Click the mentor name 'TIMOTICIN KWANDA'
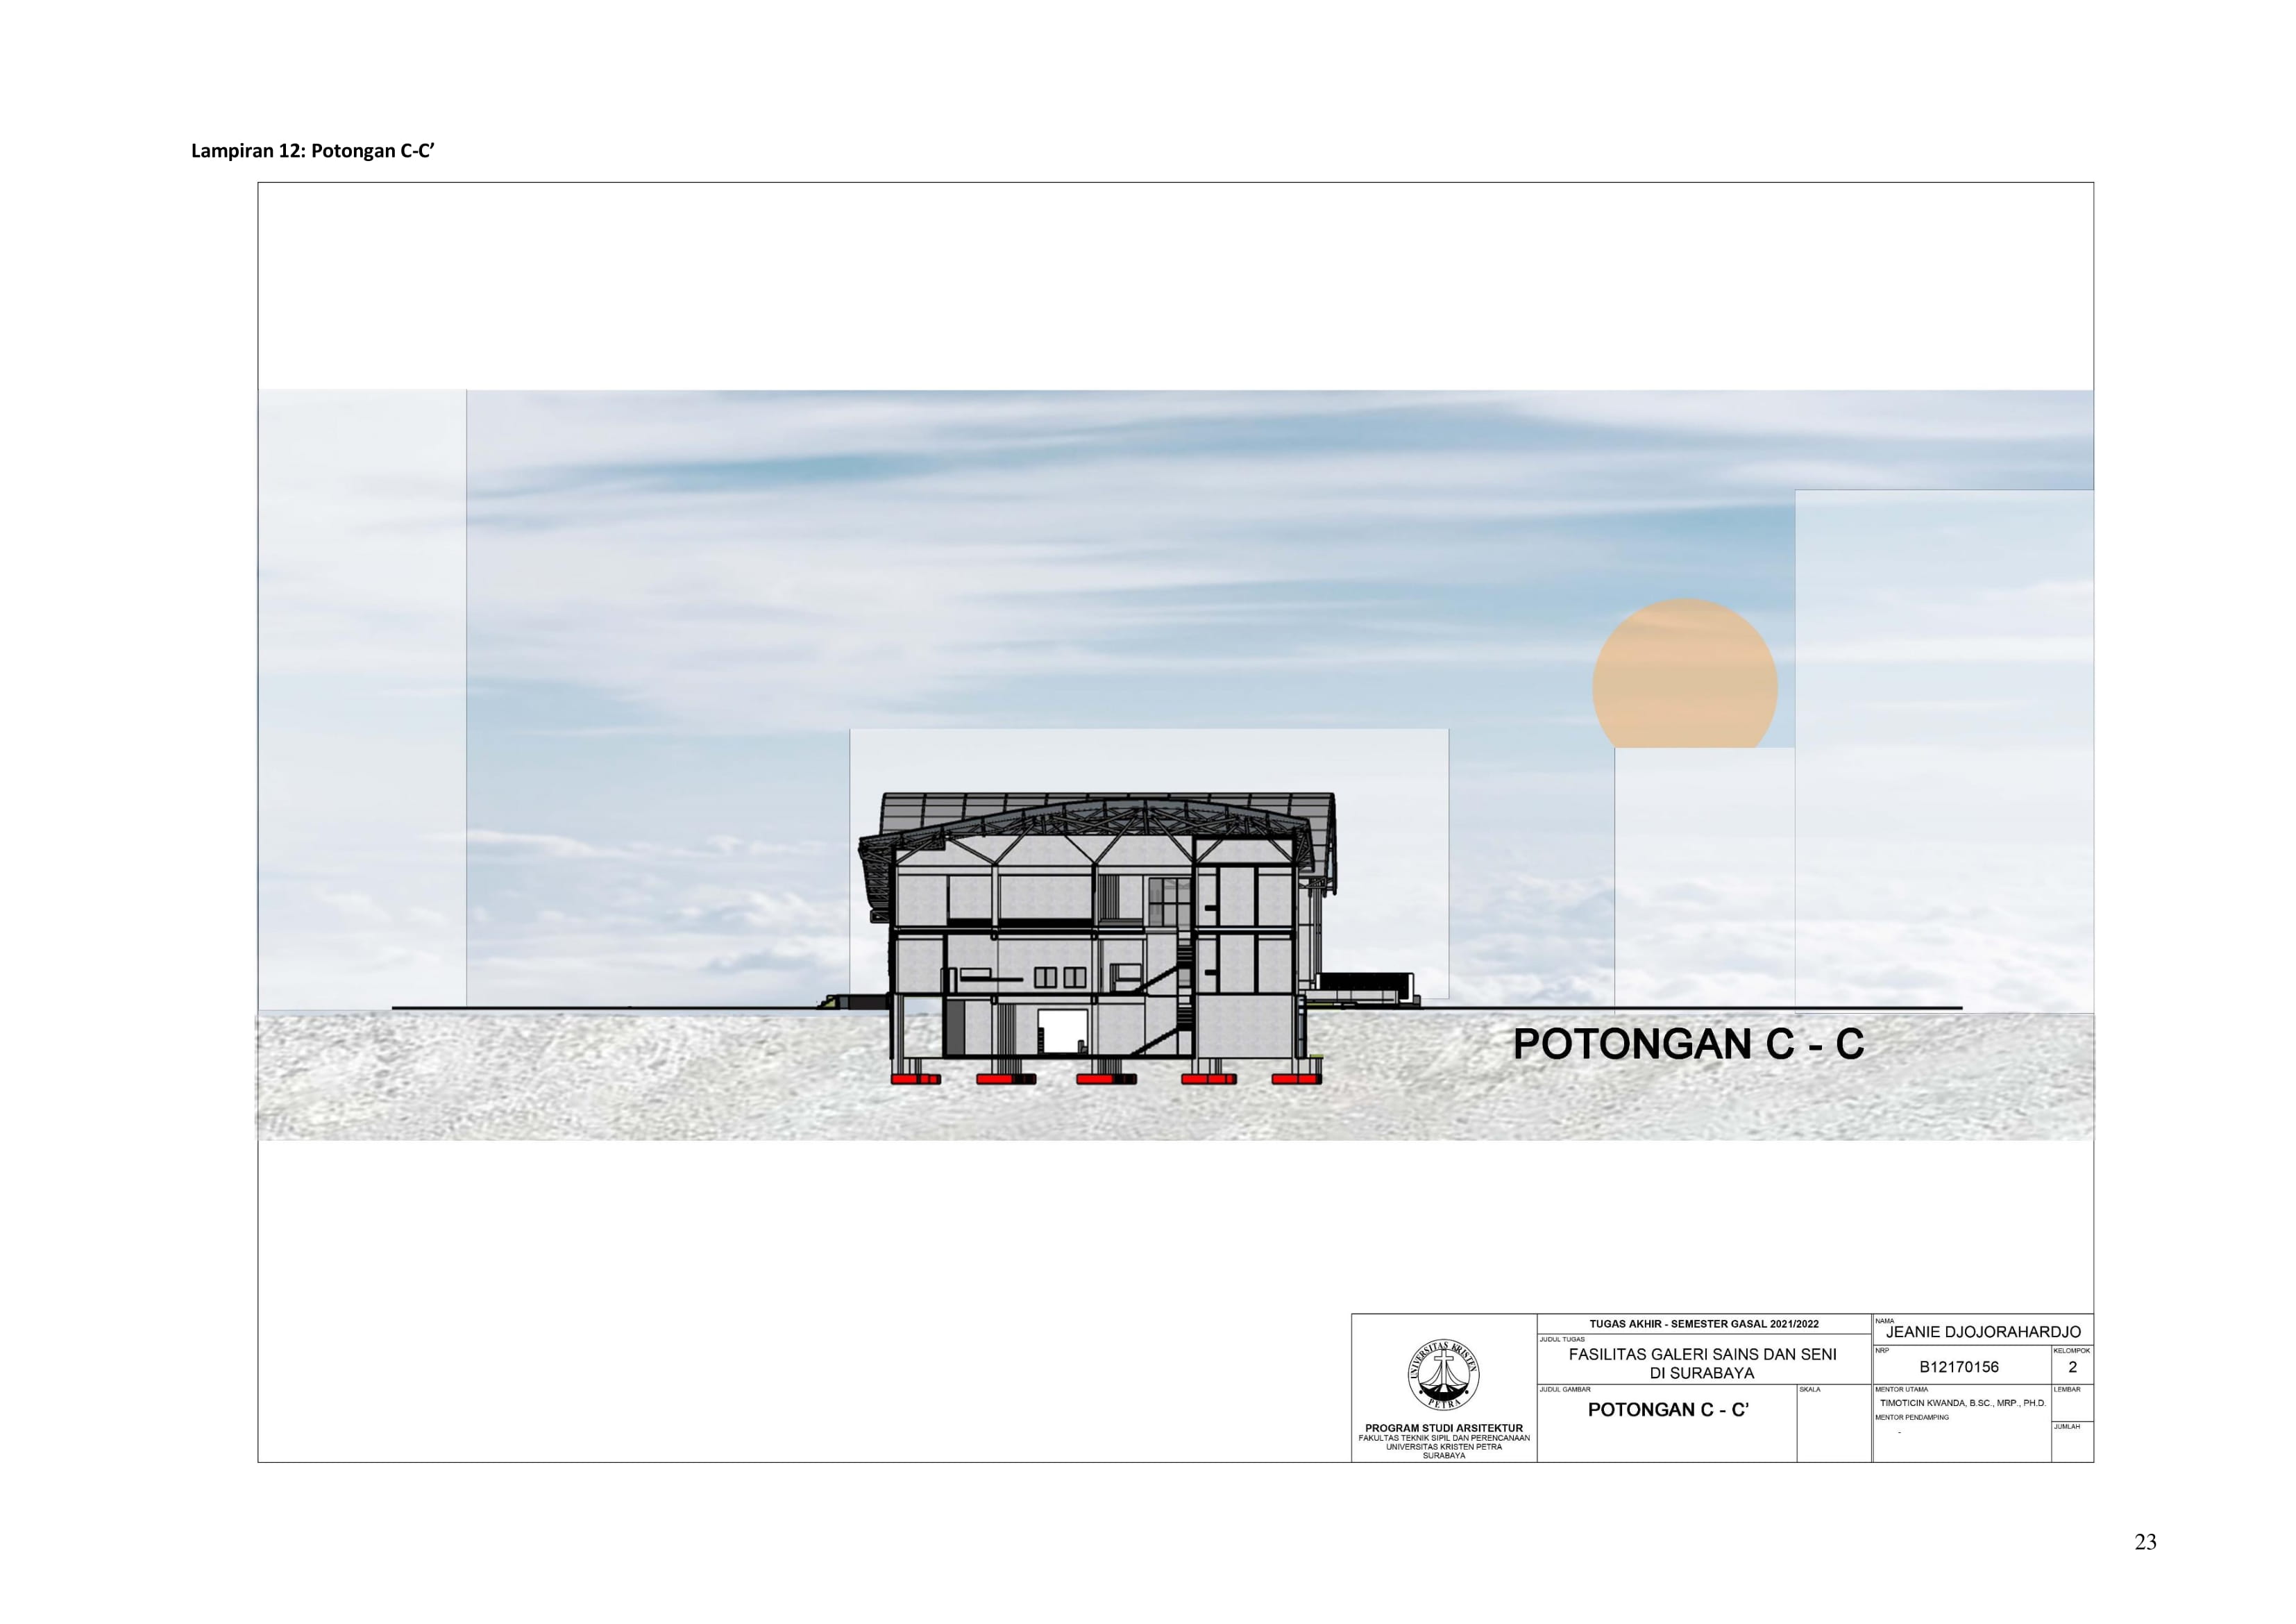Screen dimensions: 2296x1624 click(x=1919, y=1403)
